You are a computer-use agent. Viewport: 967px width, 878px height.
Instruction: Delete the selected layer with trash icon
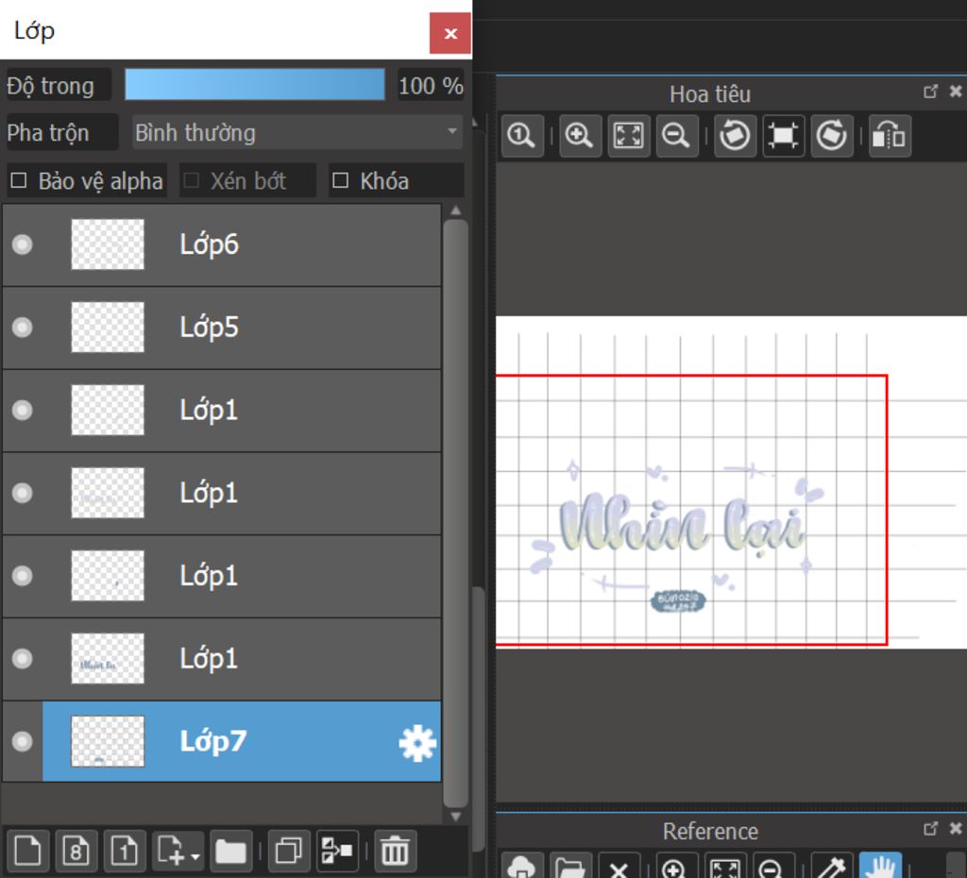click(396, 851)
